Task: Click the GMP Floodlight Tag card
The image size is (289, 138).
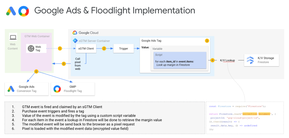Action: click(x=73, y=89)
